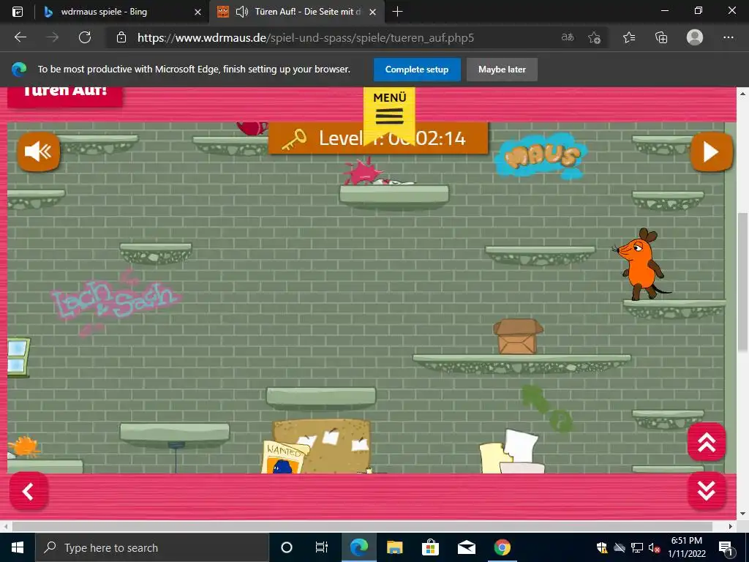
Task: Open the Mail app from taskbar
Action: click(466, 547)
